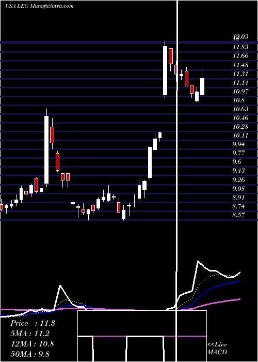Click the 8.74 price axis label
The height and width of the screenshot is (362, 258).
[x=239, y=206]
